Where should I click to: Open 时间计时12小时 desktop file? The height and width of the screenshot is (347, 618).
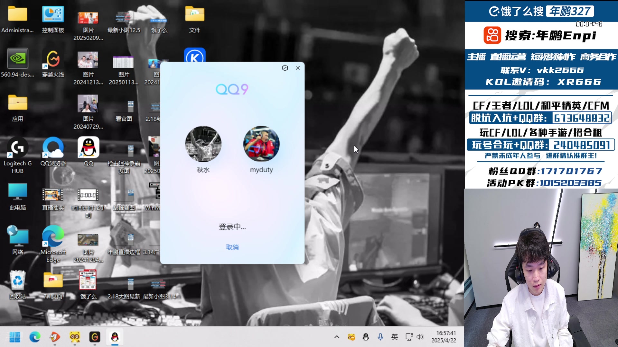[x=88, y=203]
